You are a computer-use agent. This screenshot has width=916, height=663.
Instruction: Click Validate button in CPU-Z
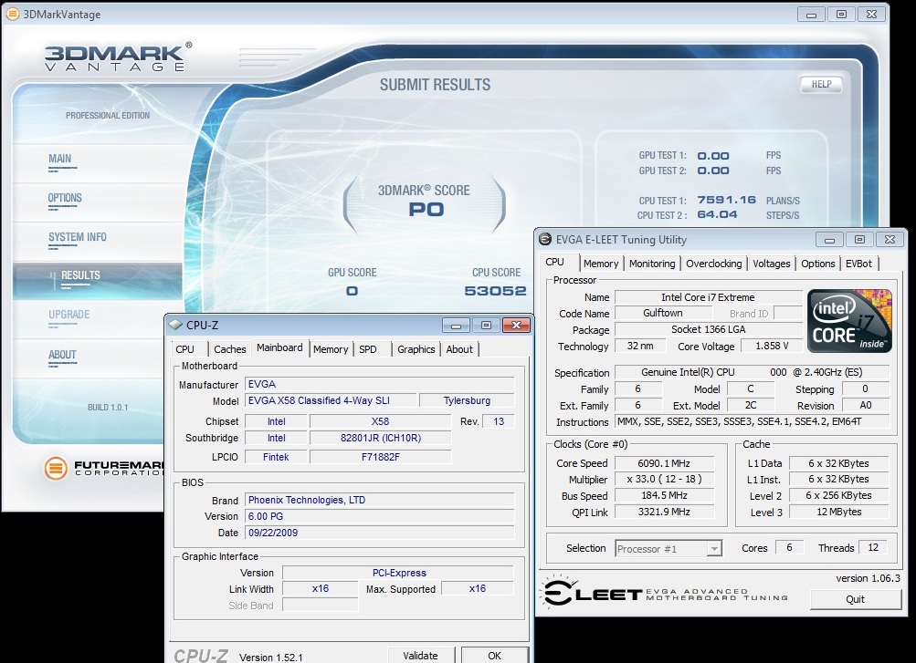click(x=420, y=656)
